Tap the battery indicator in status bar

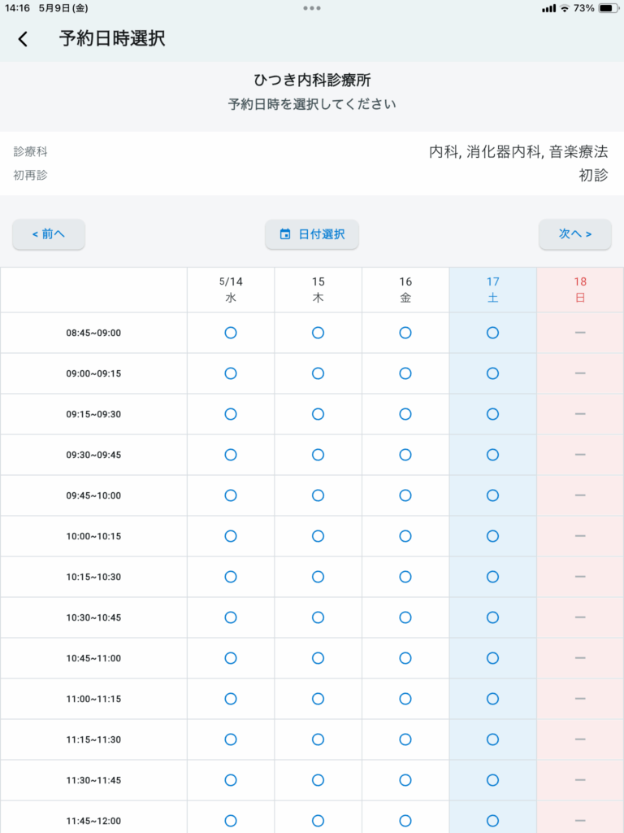(608, 8)
